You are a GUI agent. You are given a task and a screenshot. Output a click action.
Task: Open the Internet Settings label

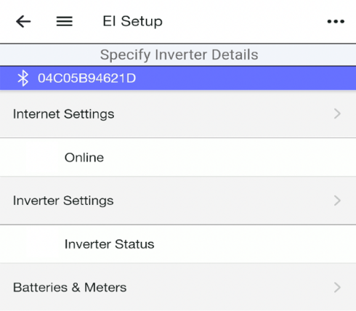click(63, 114)
